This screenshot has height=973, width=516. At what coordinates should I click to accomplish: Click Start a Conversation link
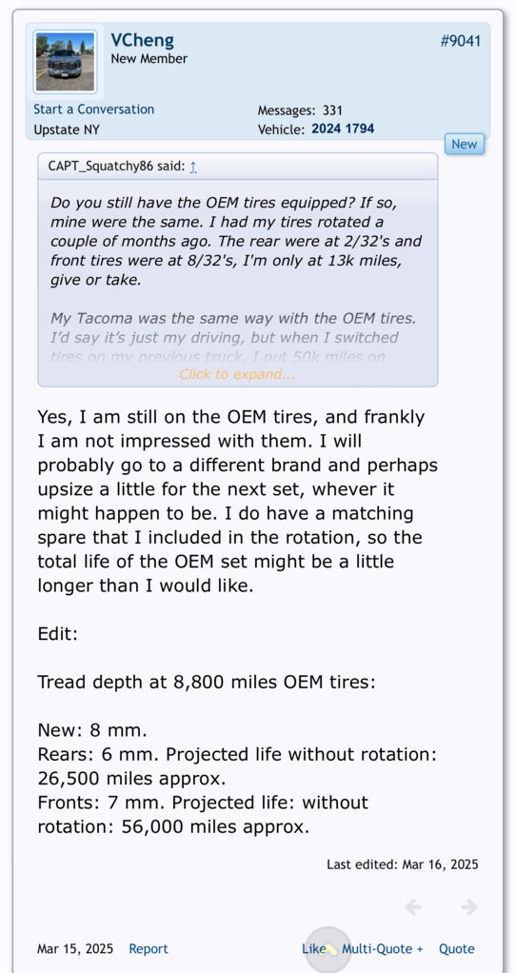pyautogui.click(x=93, y=109)
